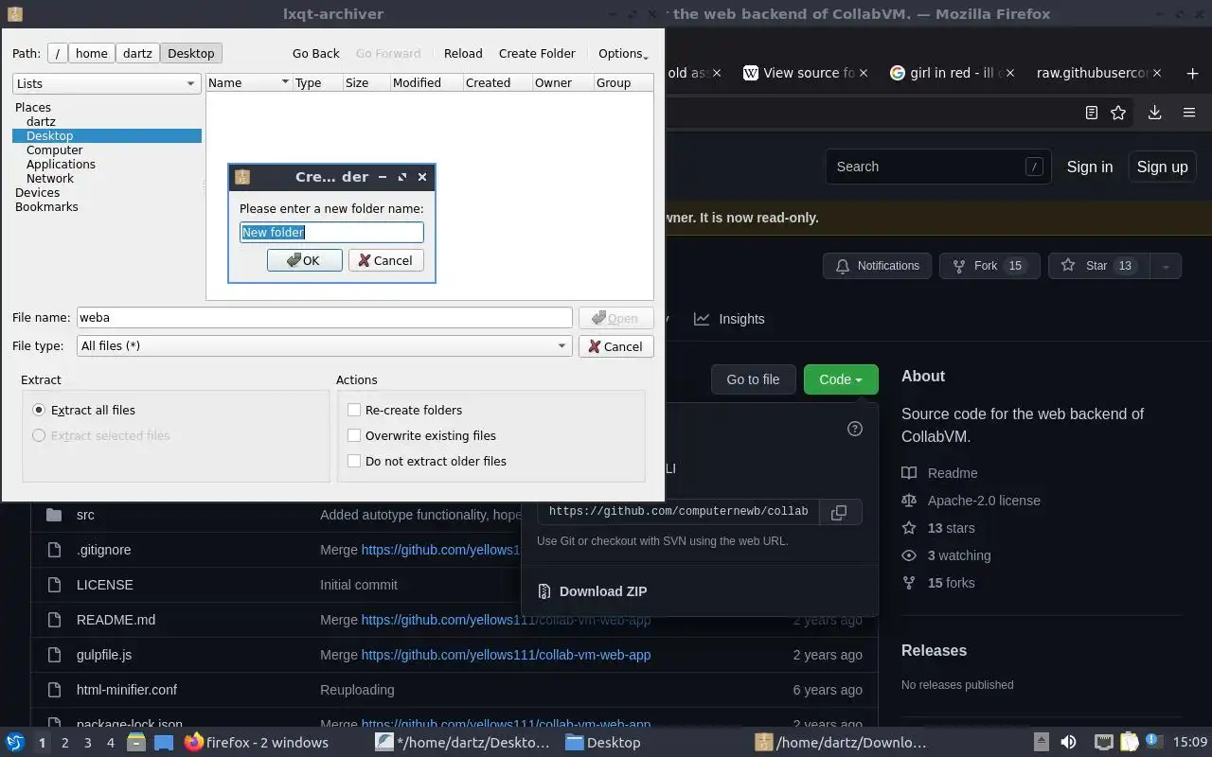Check 'Do not extract older files'
The image size is (1212, 757).
pyautogui.click(x=354, y=461)
